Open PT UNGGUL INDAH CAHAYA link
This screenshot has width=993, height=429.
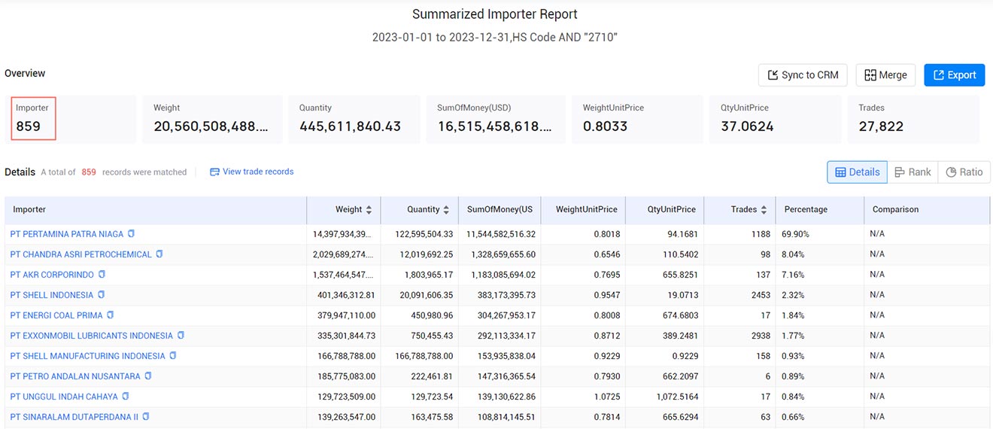click(x=64, y=397)
